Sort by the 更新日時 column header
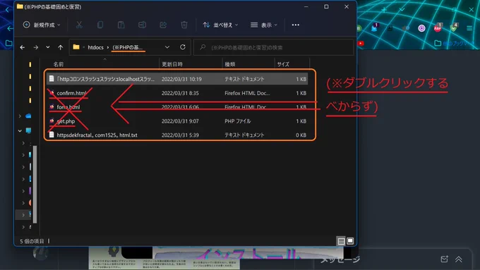The width and height of the screenshot is (480, 270). click(172, 64)
